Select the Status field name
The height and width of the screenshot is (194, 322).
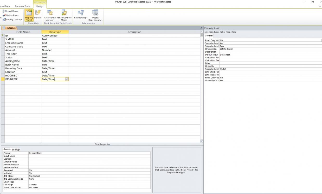(x=23, y=58)
